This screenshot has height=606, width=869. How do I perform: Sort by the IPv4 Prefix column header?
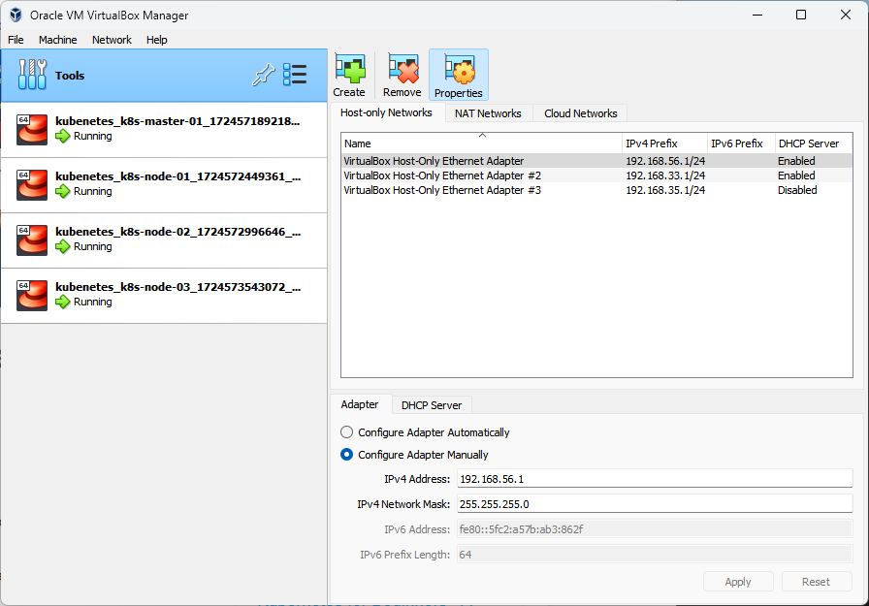tap(664, 144)
